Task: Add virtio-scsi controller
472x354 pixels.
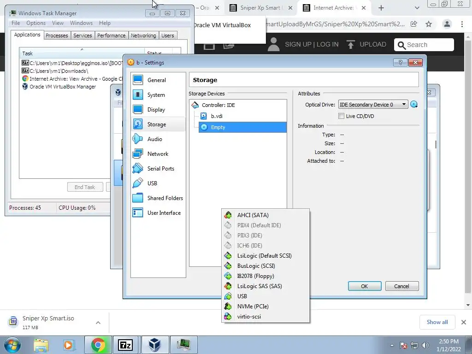Action: [265, 317]
